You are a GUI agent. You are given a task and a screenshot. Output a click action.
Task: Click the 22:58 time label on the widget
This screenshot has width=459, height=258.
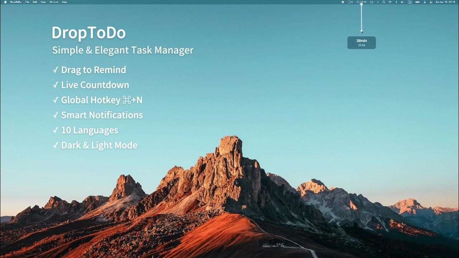pyautogui.click(x=361, y=46)
